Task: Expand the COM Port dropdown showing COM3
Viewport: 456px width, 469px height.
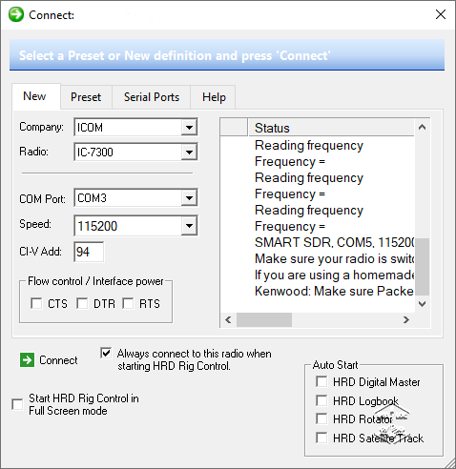Action: coord(189,198)
